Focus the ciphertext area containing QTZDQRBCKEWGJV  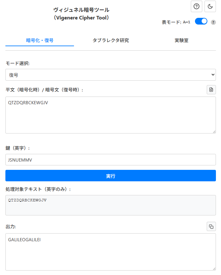point(110,115)
